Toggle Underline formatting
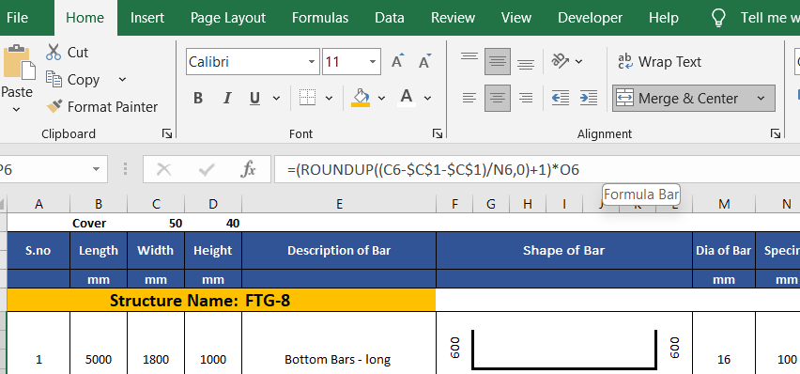 pyautogui.click(x=255, y=98)
